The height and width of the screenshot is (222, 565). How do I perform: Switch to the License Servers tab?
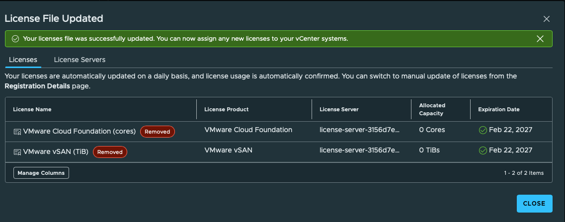coord(80,60)
